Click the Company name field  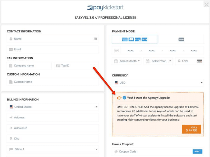(29, 66)
